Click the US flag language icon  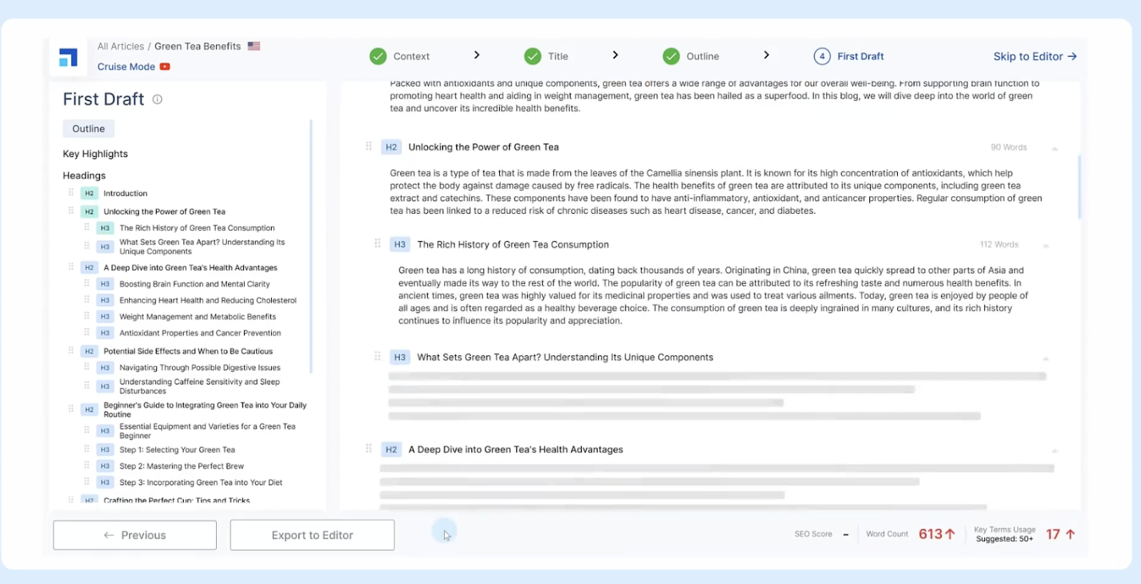point(254,46)
